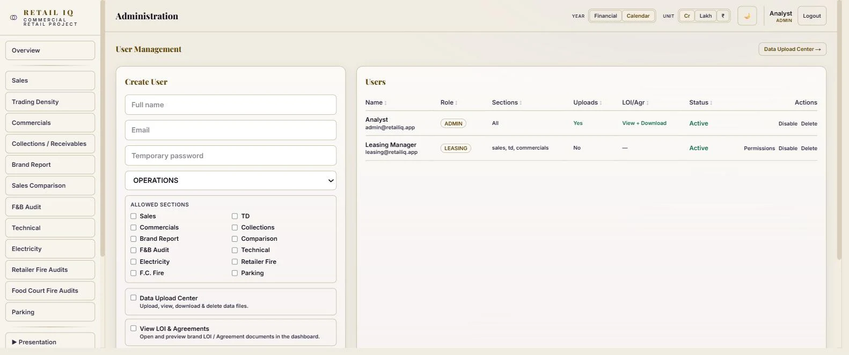849x355 pixels.
Task: Sort users by the Status column
Action: pyautogui.click(x=700, y=102)
